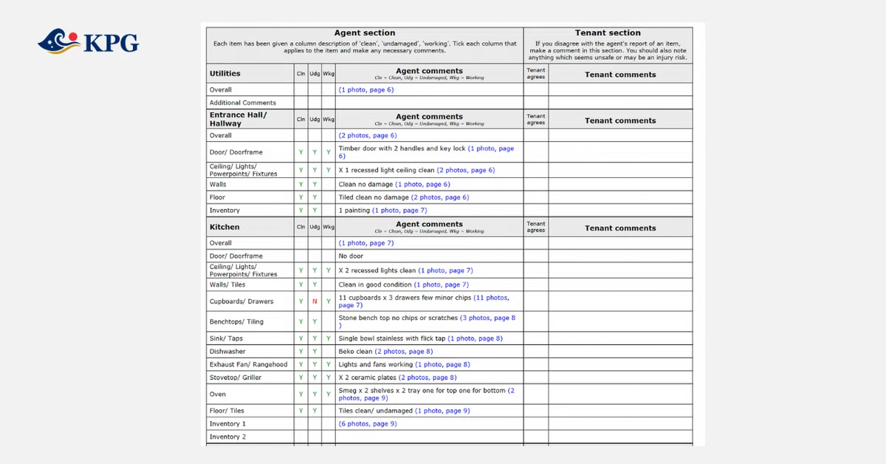
Task: Click Tenant agrees cell for Benchtops/Tiling row
Action: pyautogui.click(x=536, y=321)
